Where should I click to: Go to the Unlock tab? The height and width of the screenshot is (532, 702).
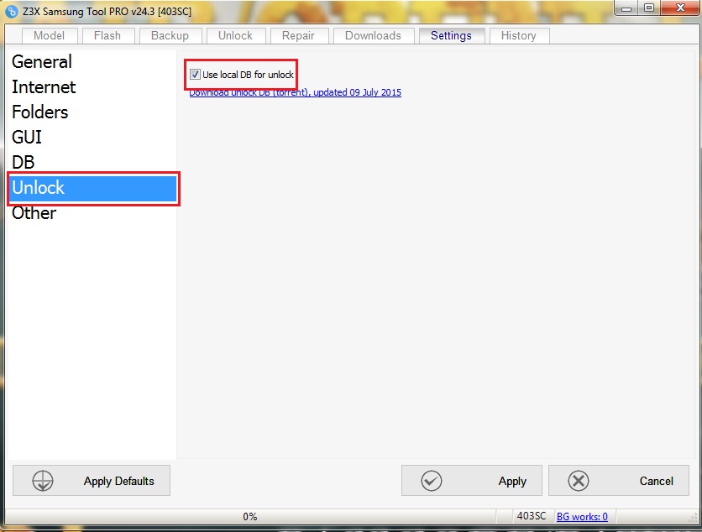[x=235, y=36]
